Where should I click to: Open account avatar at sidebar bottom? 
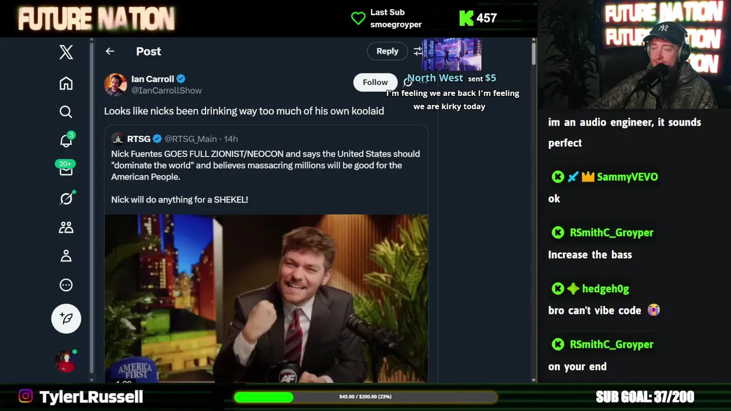(x=66, y=361)
